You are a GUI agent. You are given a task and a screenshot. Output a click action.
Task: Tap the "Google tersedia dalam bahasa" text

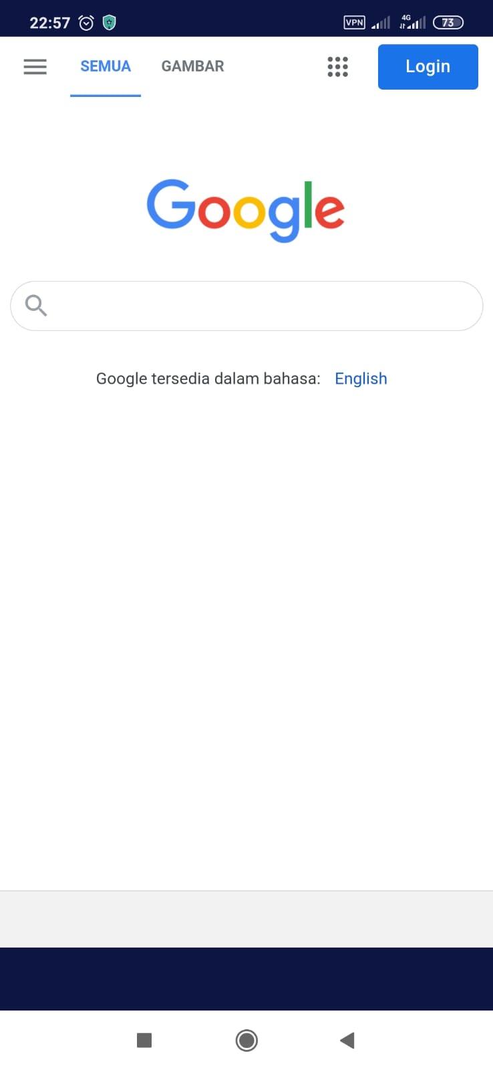coord(208,379)
